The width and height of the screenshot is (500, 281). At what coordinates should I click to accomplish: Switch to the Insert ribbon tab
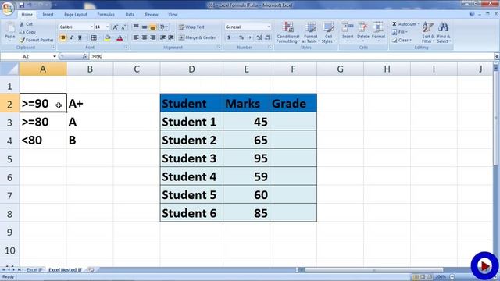[48, 15]
